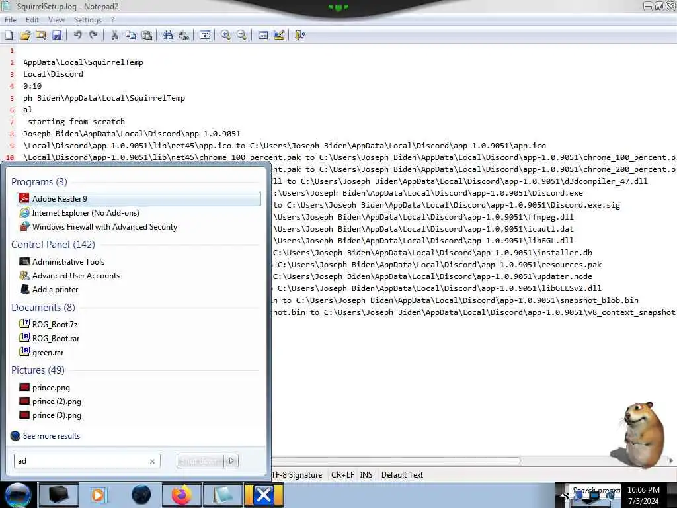Click the scroll right arrow in Notepad2

672,460
